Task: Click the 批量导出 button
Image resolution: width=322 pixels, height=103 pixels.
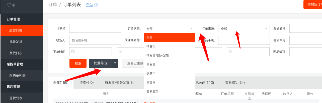Action: pos(100,63)
